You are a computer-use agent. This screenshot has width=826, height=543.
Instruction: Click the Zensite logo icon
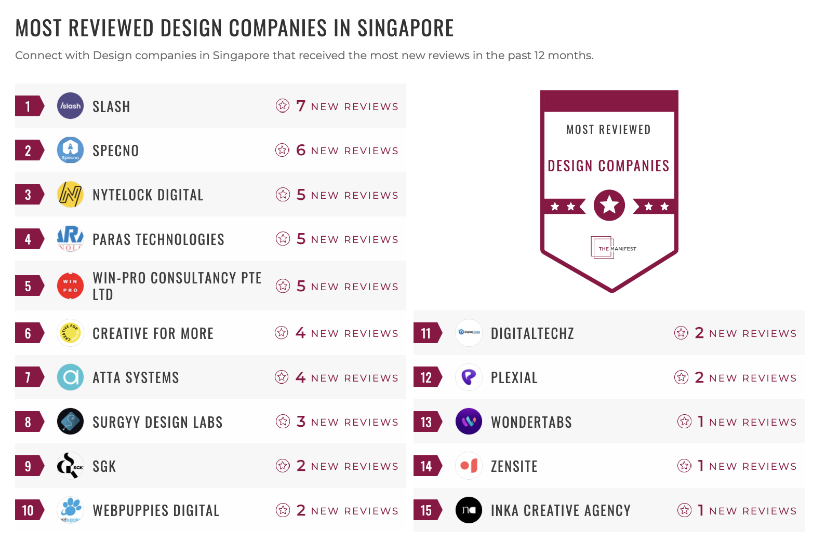click(469, 466)
